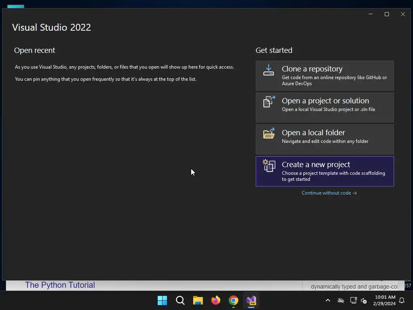This screenshot has width=413, height=310.
Task: Show hidden system tray icons
Action: click(x=328, y=300)
